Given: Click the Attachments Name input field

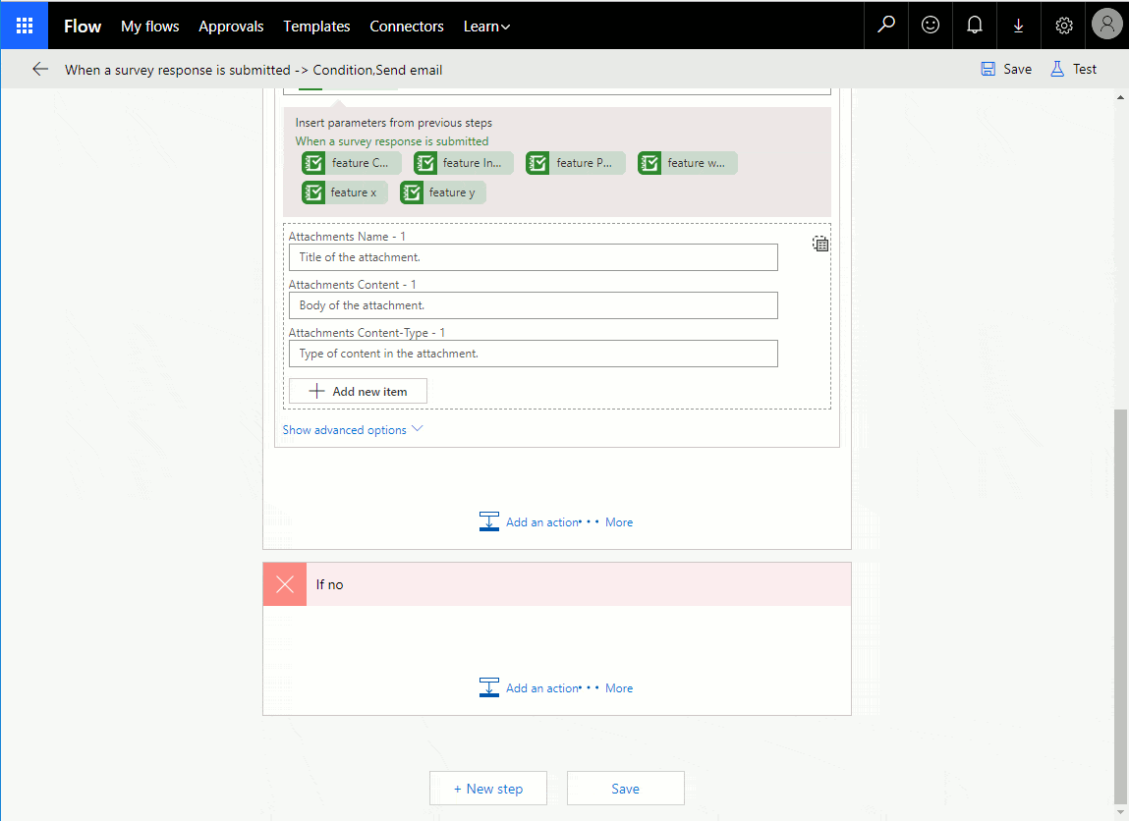Looking at the screenshot, I should click(533, 257).
